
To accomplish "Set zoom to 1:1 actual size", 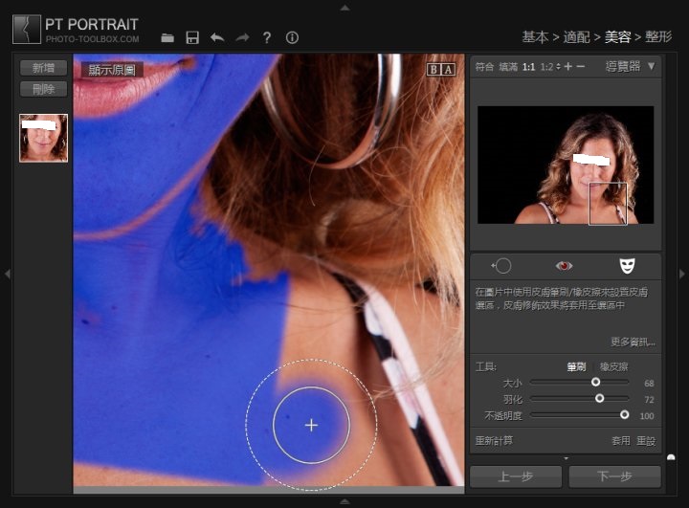I will pyautogui.click(x=528, y=67).
